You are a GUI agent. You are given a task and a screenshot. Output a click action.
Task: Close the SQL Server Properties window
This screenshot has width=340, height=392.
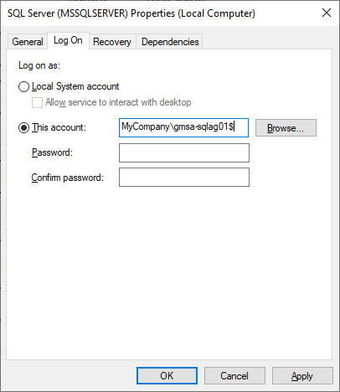[x=327, y=13]
